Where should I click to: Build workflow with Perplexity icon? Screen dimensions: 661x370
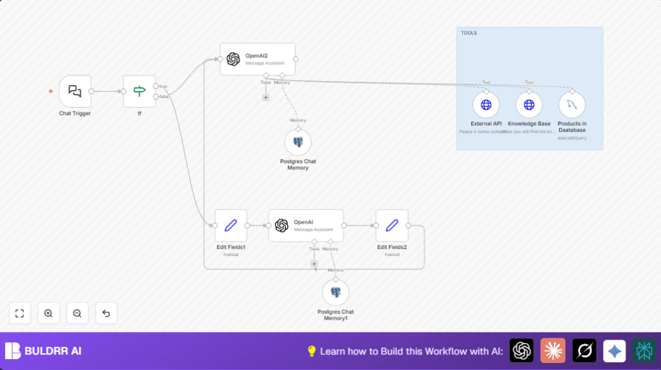tap(644, 351)
